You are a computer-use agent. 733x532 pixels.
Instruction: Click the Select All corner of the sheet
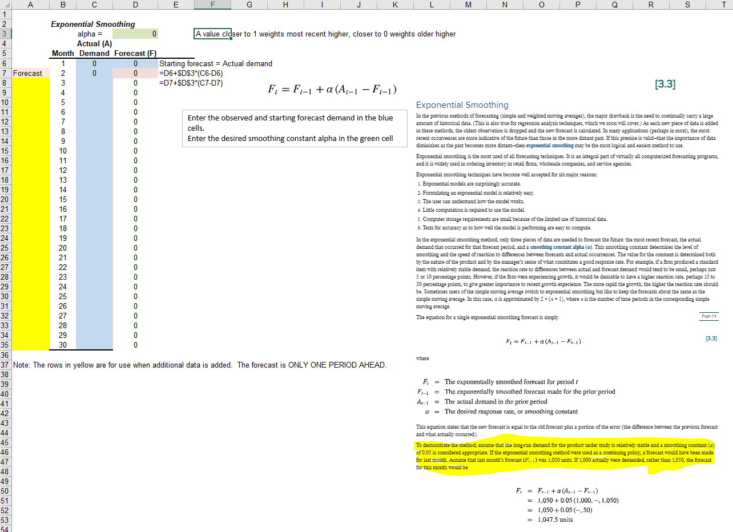click(6, 5)
